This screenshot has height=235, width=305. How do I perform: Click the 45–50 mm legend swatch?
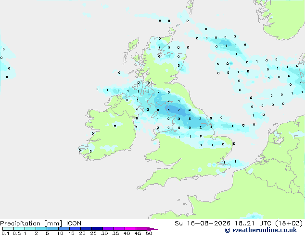(x=141, y=229)
